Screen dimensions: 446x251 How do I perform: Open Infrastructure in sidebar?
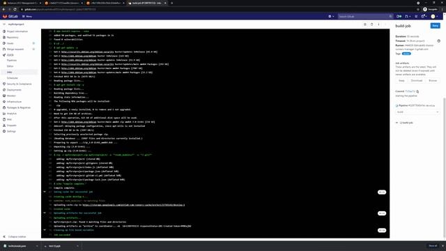click(14, 102)
